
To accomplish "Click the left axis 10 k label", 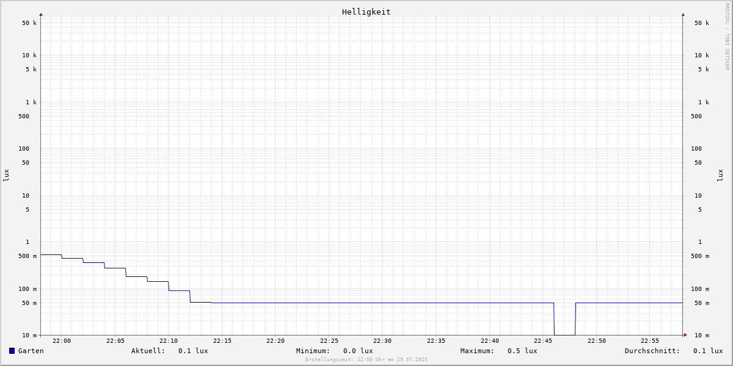I will click(29, 56).
